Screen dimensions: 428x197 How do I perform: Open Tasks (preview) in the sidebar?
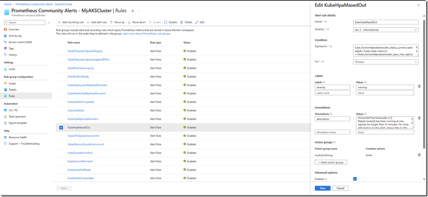tap(17, 116)
